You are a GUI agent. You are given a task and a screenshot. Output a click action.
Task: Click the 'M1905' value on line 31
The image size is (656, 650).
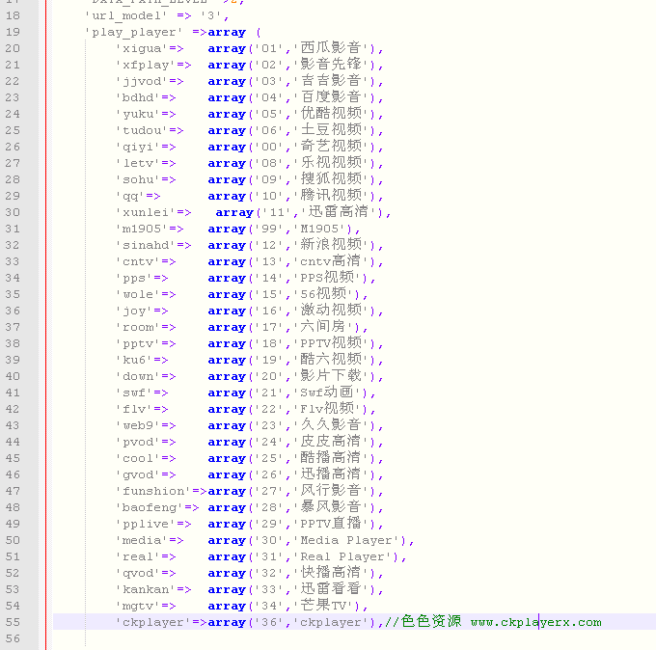[x=319, y=229]
